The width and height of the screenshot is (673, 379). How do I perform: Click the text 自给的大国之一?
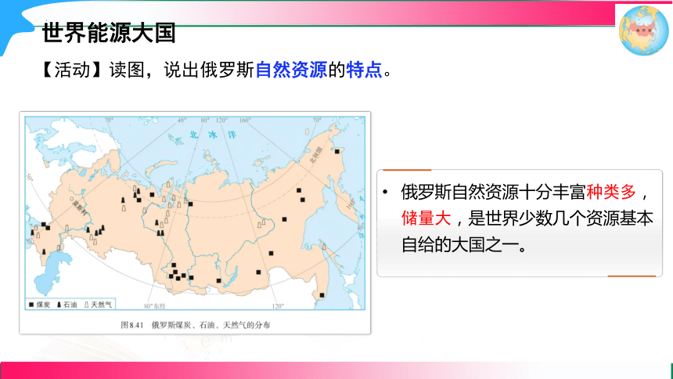click(x=464, y=244)
